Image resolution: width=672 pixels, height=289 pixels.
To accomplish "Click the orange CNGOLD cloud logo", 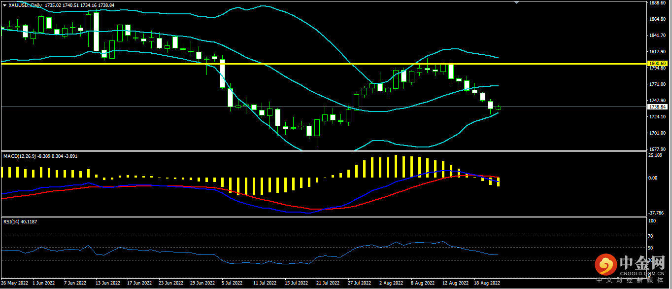I will (x=606, y=265).
